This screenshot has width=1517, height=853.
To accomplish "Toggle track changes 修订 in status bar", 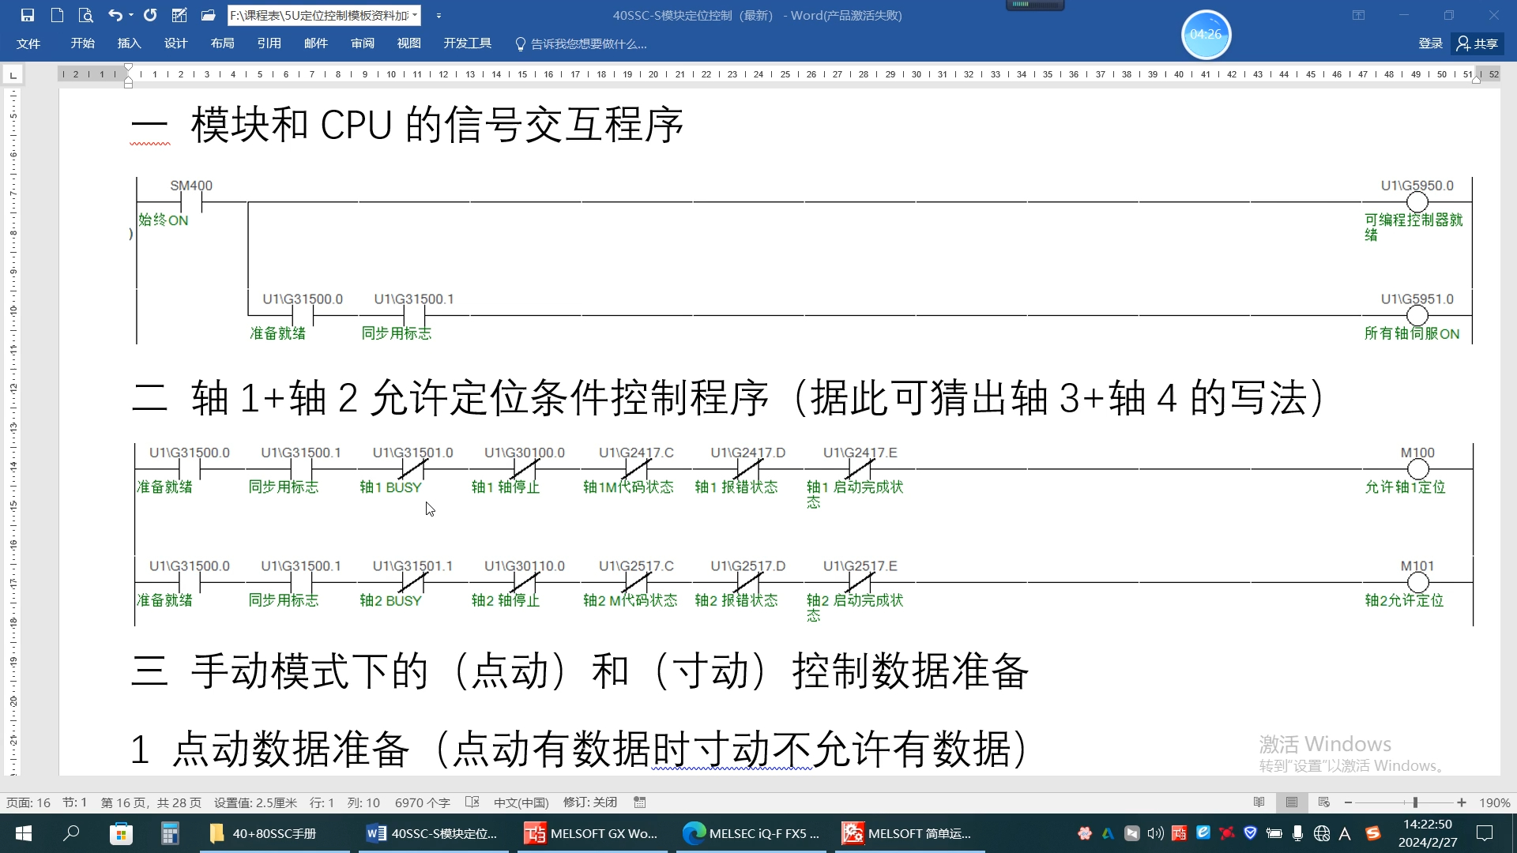I will click(x=589, y=802).
